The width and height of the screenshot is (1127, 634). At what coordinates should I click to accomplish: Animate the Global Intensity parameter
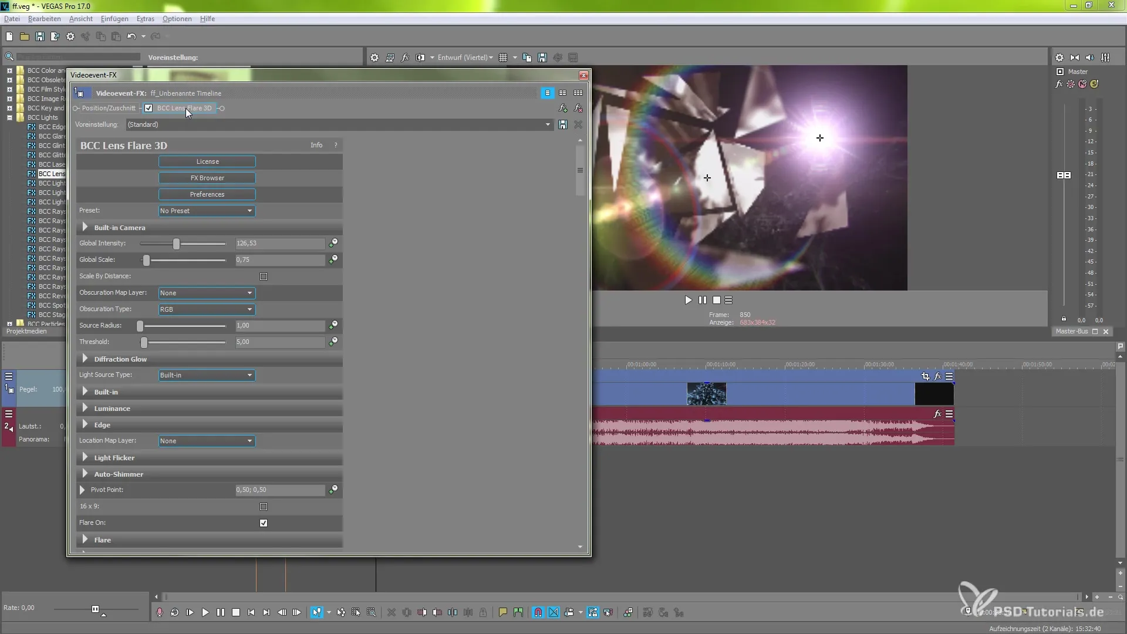pyautogui.click(x=333, y=242)
